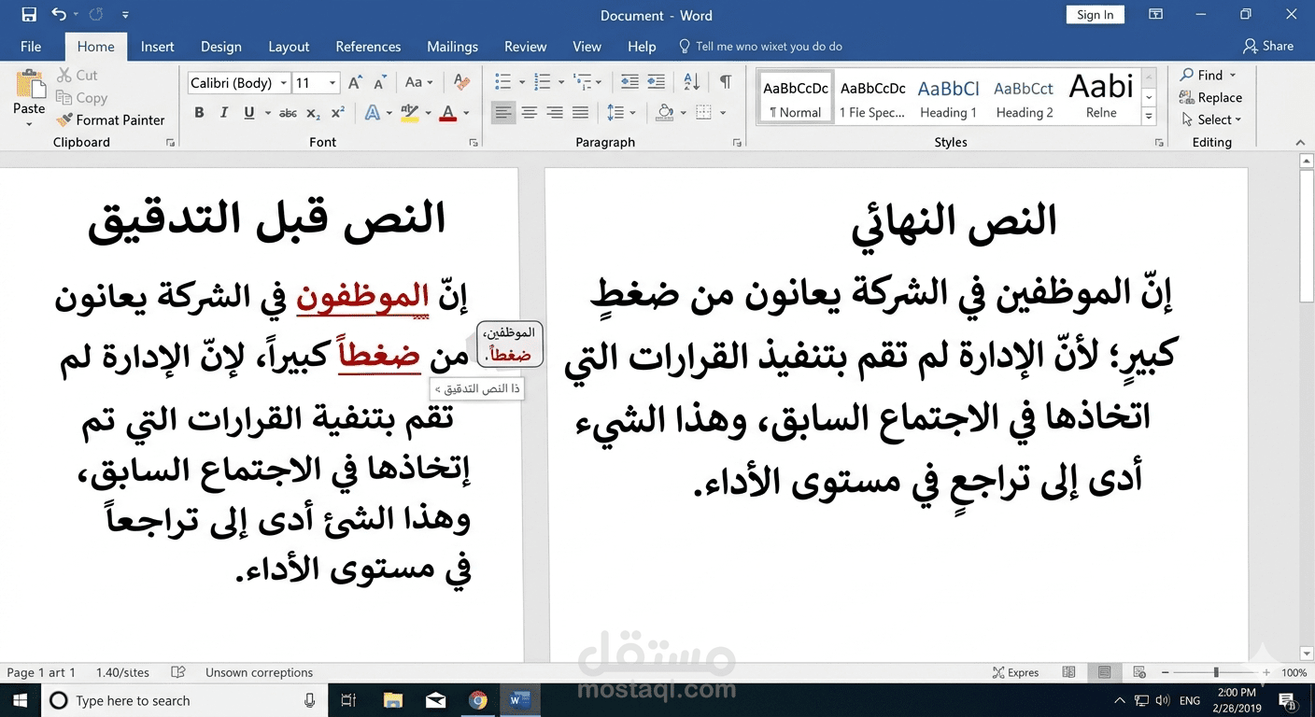
Task: Increase font size with grow font icon
Action: tap(355, 83)
